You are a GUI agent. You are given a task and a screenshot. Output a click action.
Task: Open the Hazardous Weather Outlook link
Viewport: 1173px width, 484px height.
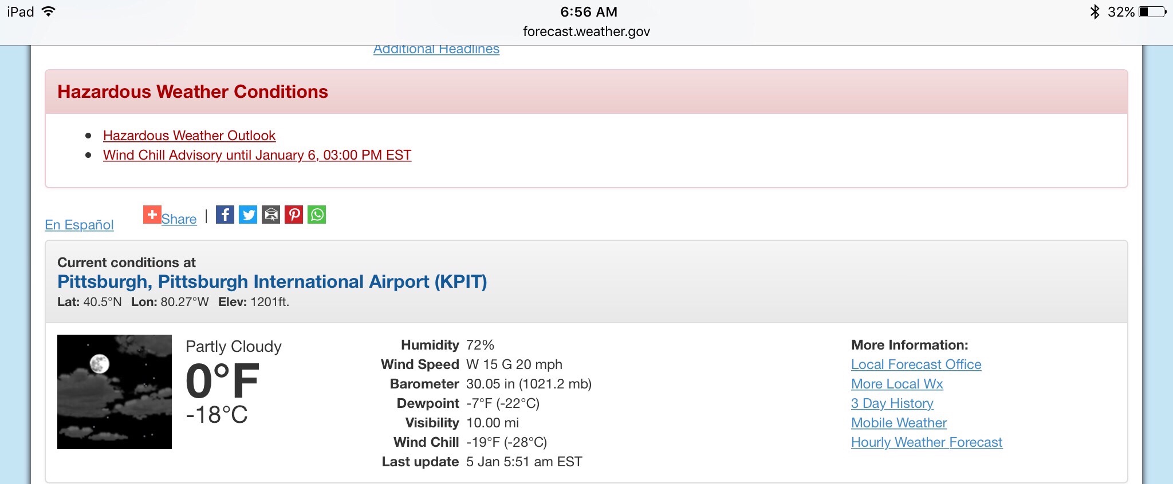[189, 136]
